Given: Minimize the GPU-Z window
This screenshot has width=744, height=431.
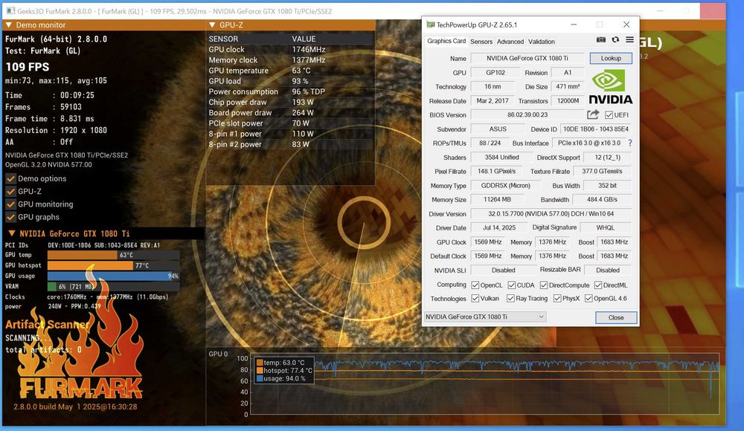Looking at the screenshot, I should click(574, 25).
